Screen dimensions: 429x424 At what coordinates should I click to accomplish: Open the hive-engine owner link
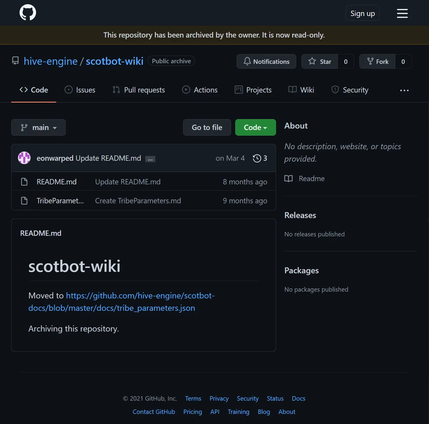51,61
